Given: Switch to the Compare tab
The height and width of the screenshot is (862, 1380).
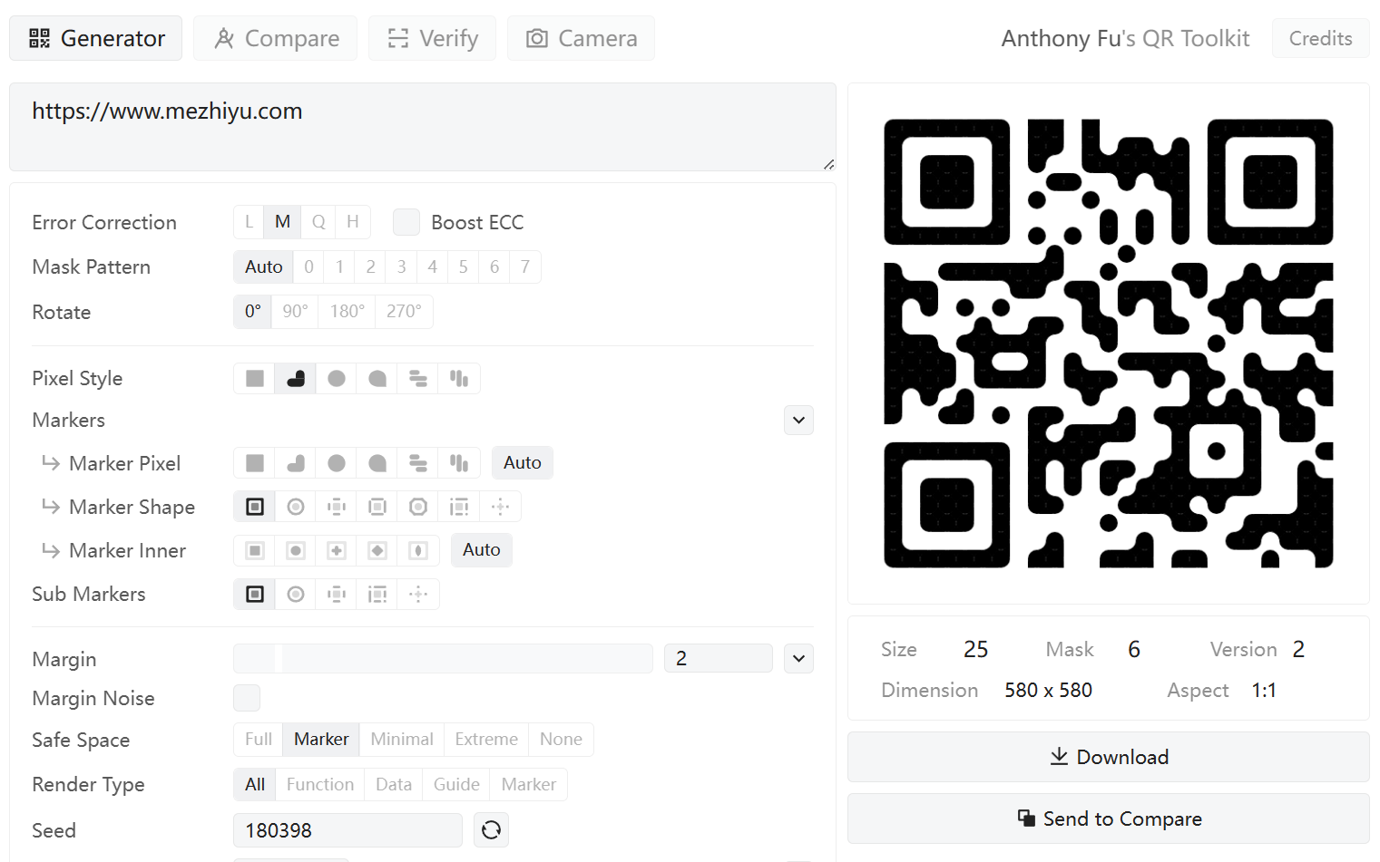Looking at the screenshot, I should 276,38.
